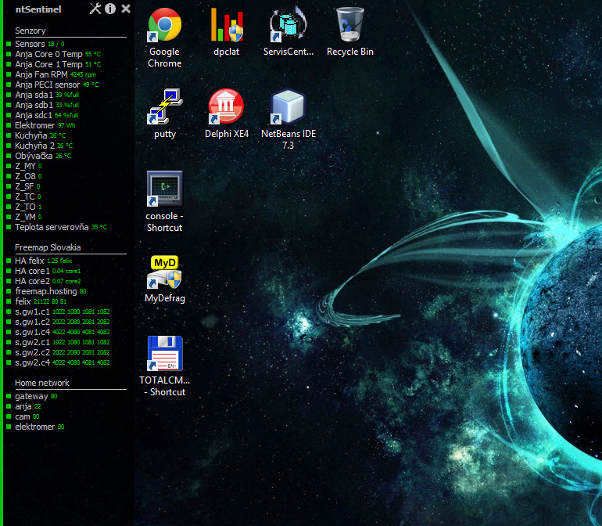Select the s.gw2.c4 row
The height and width of the screenshot is (526, 602).
tap(58, 362)
